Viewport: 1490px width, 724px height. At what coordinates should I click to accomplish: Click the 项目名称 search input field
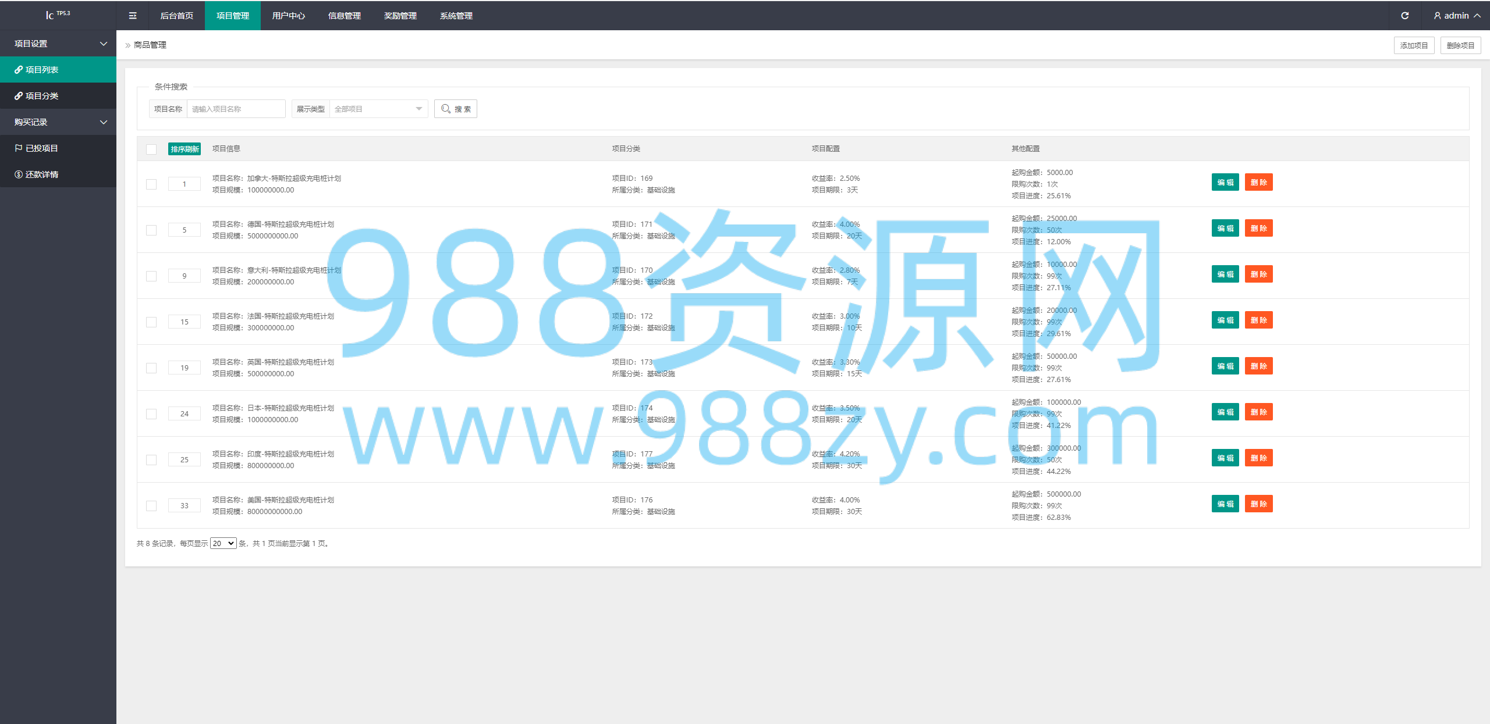236,109
